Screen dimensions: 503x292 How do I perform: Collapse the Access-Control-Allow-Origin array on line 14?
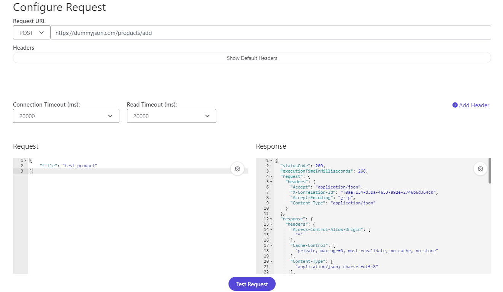click(271, 230)
